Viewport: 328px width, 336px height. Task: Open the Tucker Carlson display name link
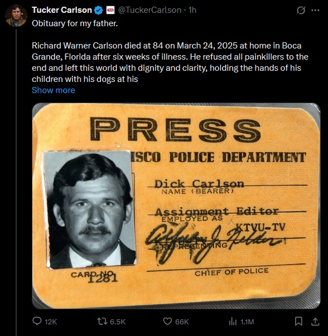(x=62, y=10)
